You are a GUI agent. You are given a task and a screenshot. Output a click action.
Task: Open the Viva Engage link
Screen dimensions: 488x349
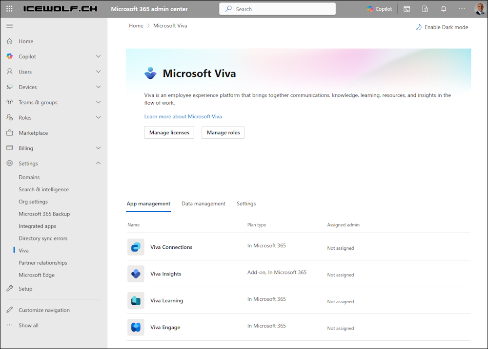coord(165,327)
